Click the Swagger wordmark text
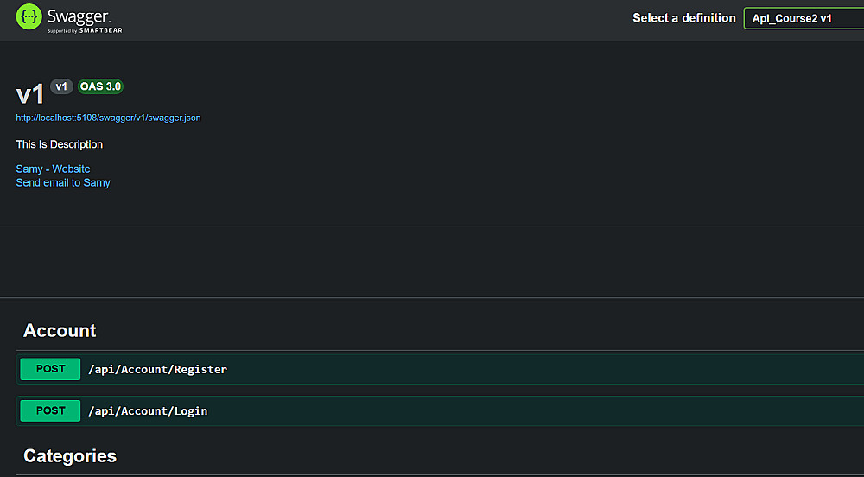Image resolution: width=864 pixels, height=477 pixels. click(79, 16)
